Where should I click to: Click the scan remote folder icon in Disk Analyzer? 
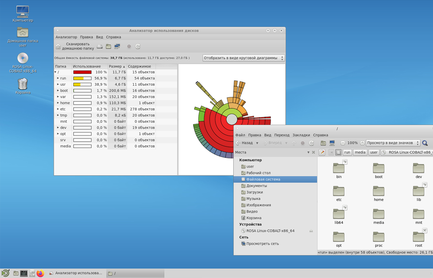[118, 47]
